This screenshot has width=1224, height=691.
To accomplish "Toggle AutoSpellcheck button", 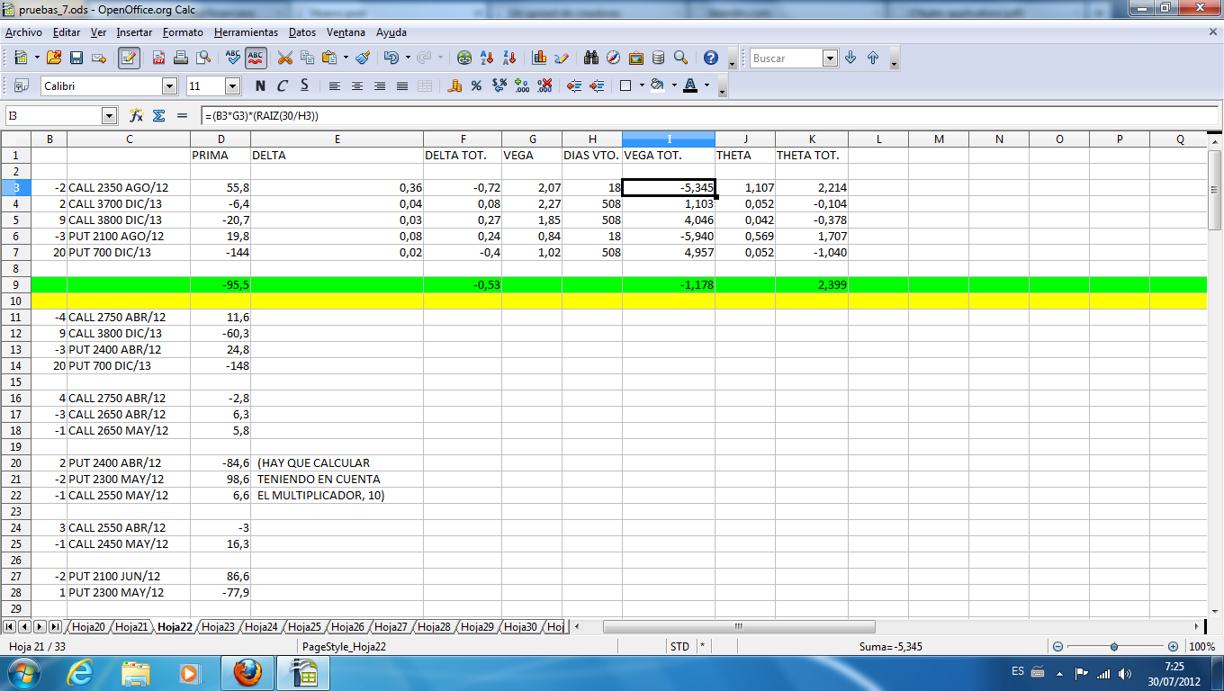I will 256,58.
